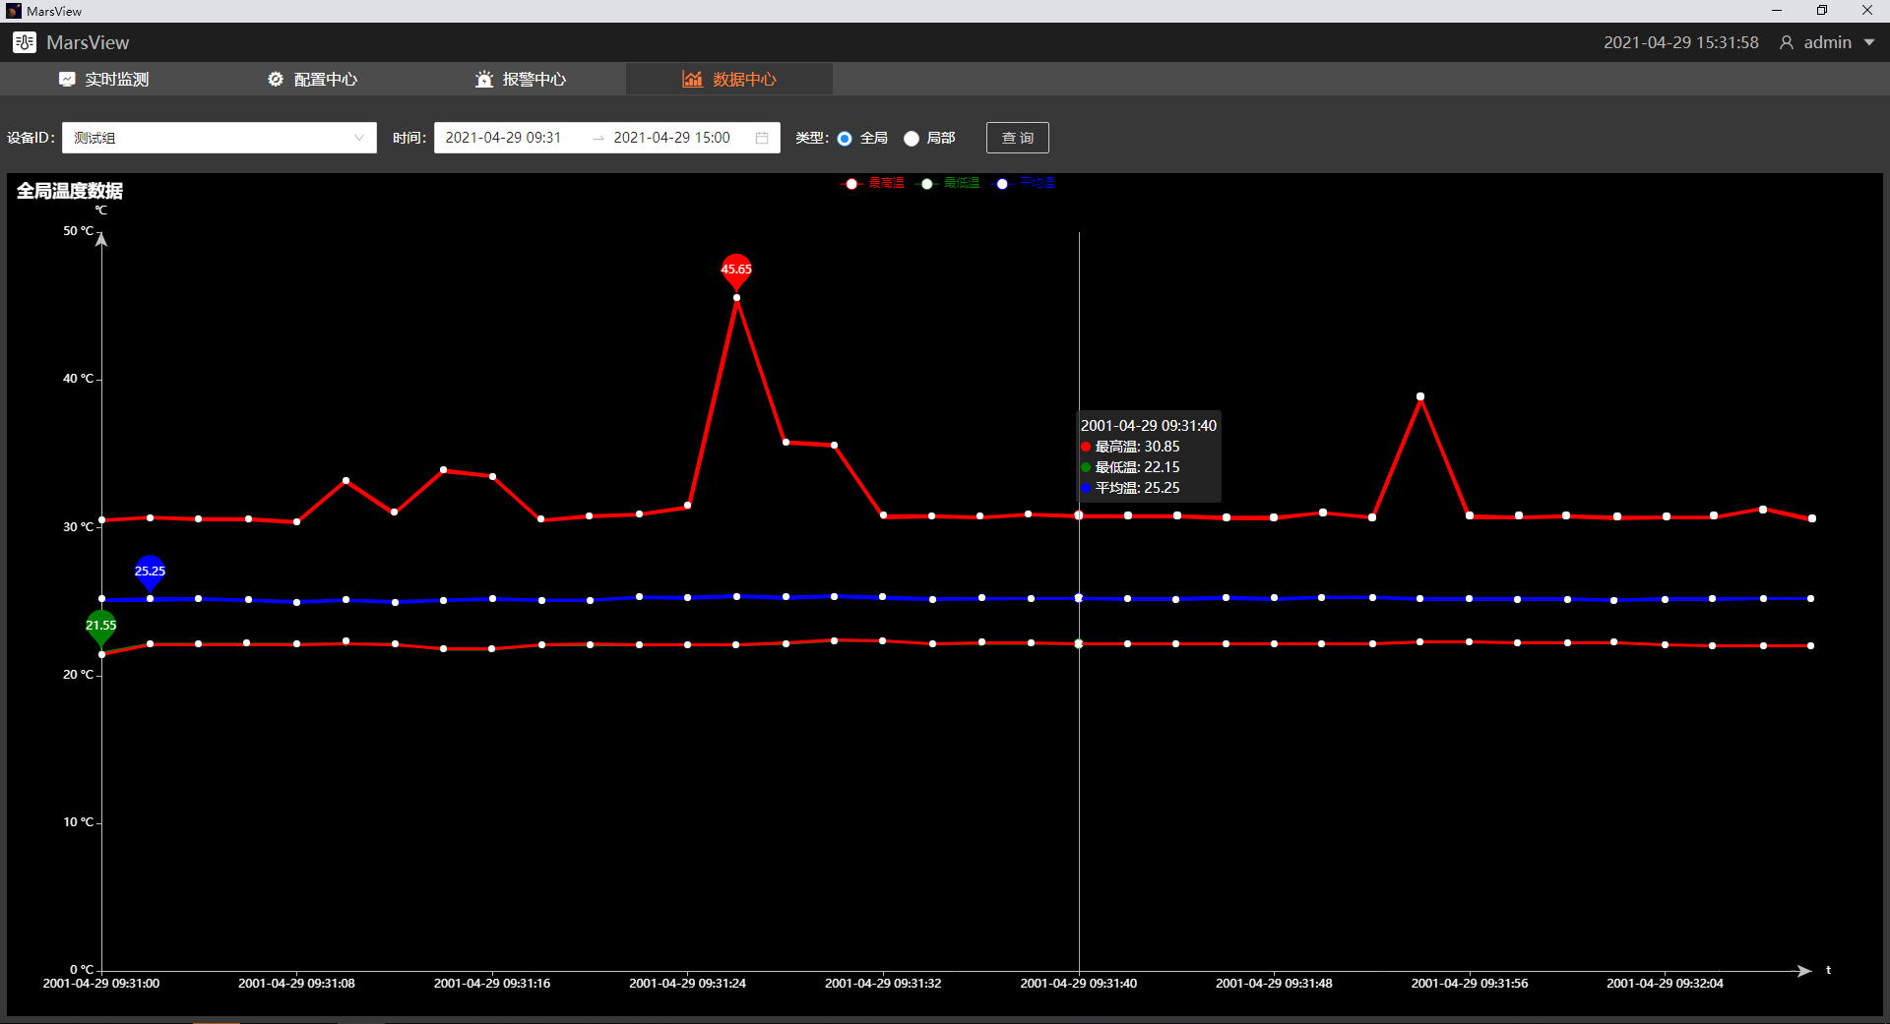Select the 数据中心 data center tab
Screen dimensions: 1890x1024
pyautogui.click(x=729, y=79)
